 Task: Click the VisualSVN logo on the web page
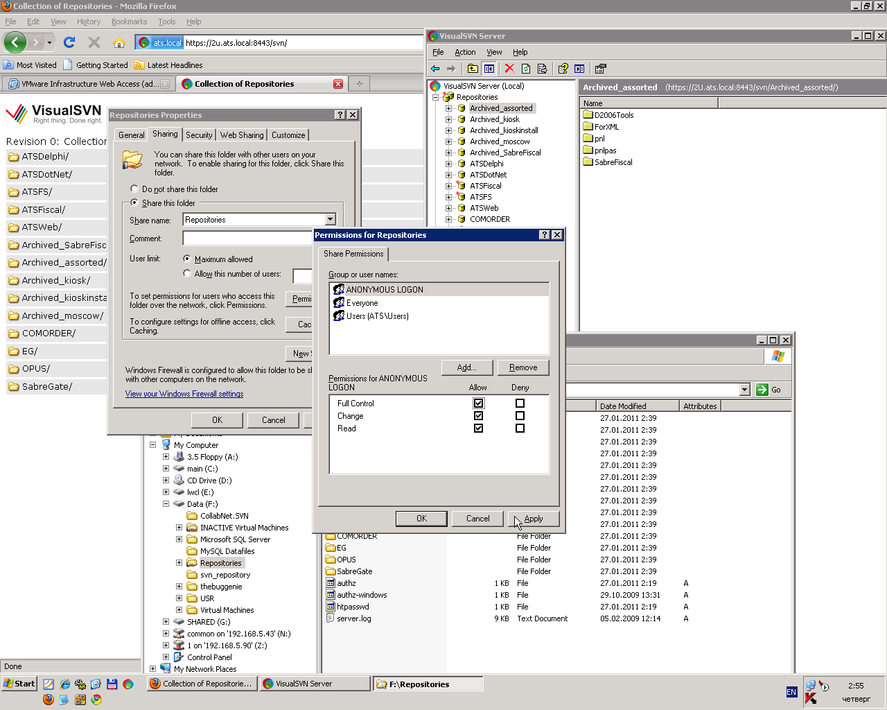(x=54, y=113)
